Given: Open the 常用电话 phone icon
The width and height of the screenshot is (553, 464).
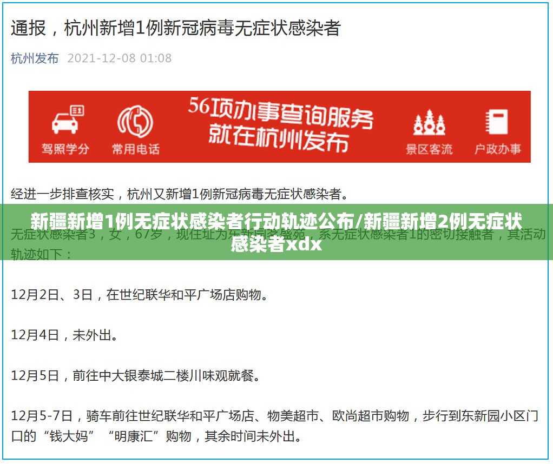Looking at the screenshot, I should (135, 121).
